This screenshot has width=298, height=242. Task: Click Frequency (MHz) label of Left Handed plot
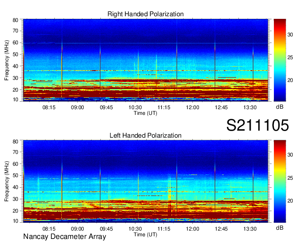(x=7, y=181)
